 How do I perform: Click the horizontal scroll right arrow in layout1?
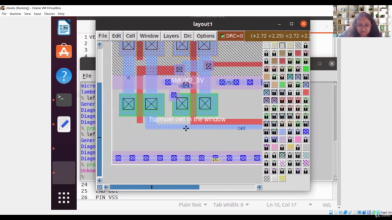coord(259,187)
